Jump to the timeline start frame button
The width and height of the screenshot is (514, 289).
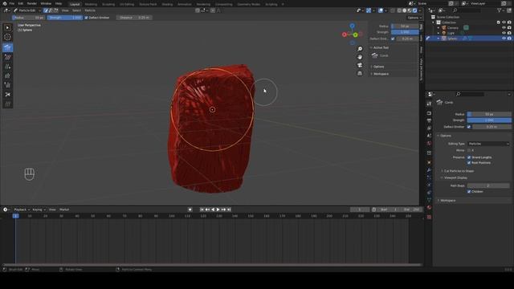202,210
